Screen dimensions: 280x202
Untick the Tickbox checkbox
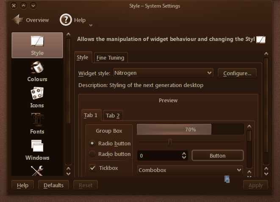92,168
